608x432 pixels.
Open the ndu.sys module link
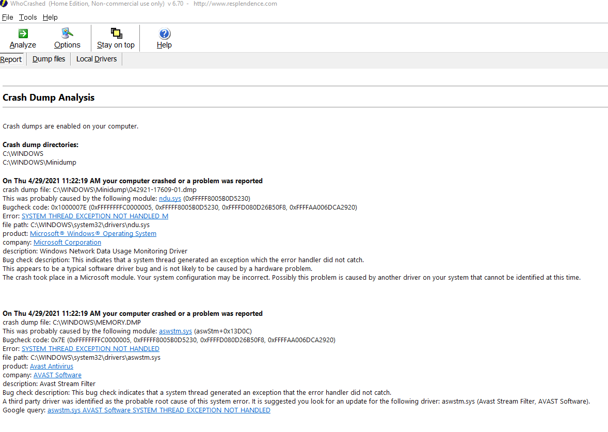[x=170, y=199]
